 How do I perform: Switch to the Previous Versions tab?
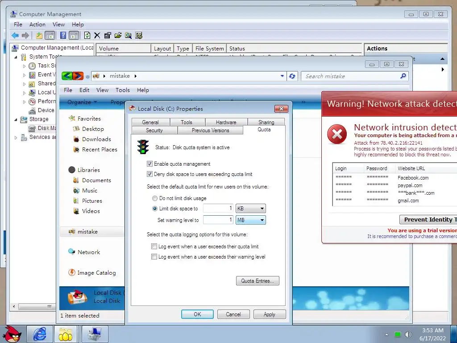point(211,130)
